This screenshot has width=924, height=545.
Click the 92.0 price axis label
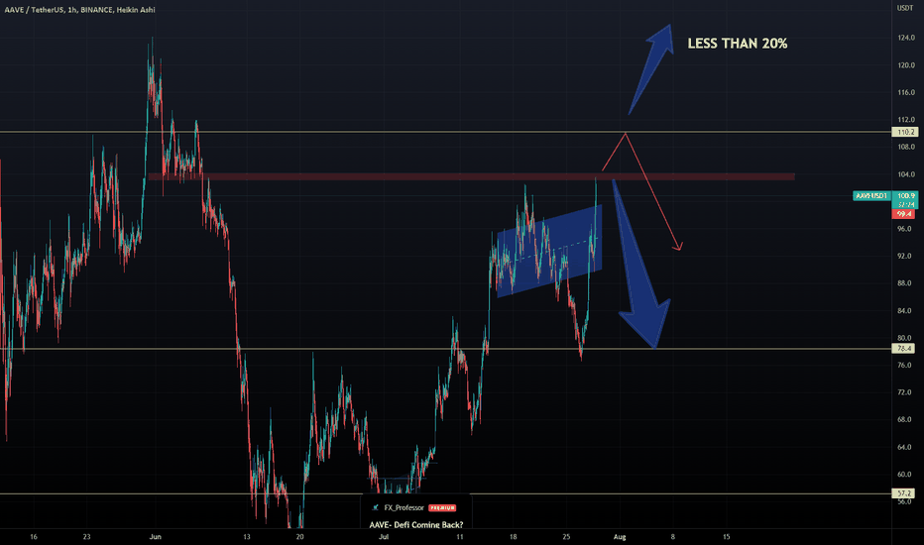coord(904,256)
